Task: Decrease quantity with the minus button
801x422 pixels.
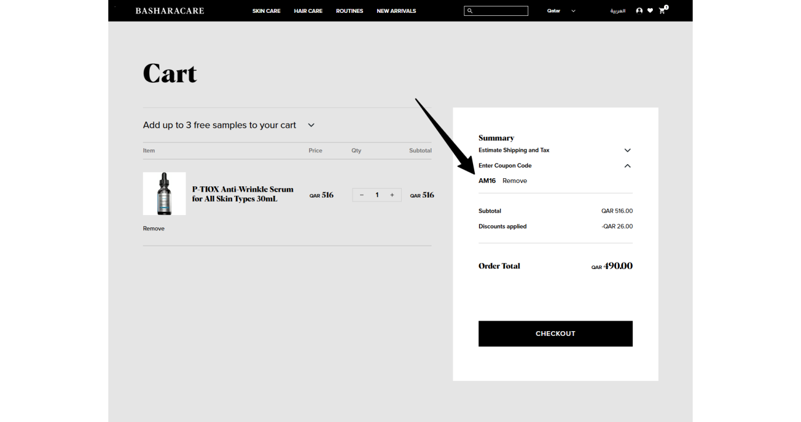Action: [x=362, y=195]
